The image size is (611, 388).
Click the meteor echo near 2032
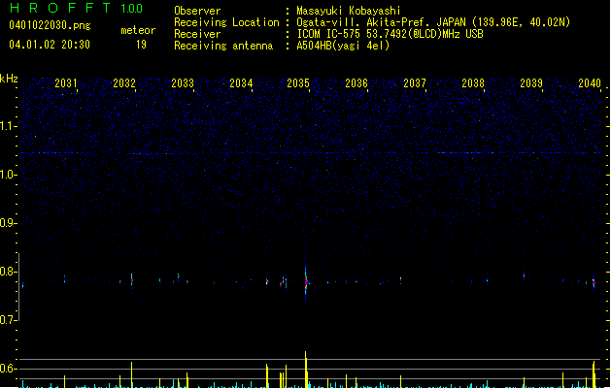point(132,279)
